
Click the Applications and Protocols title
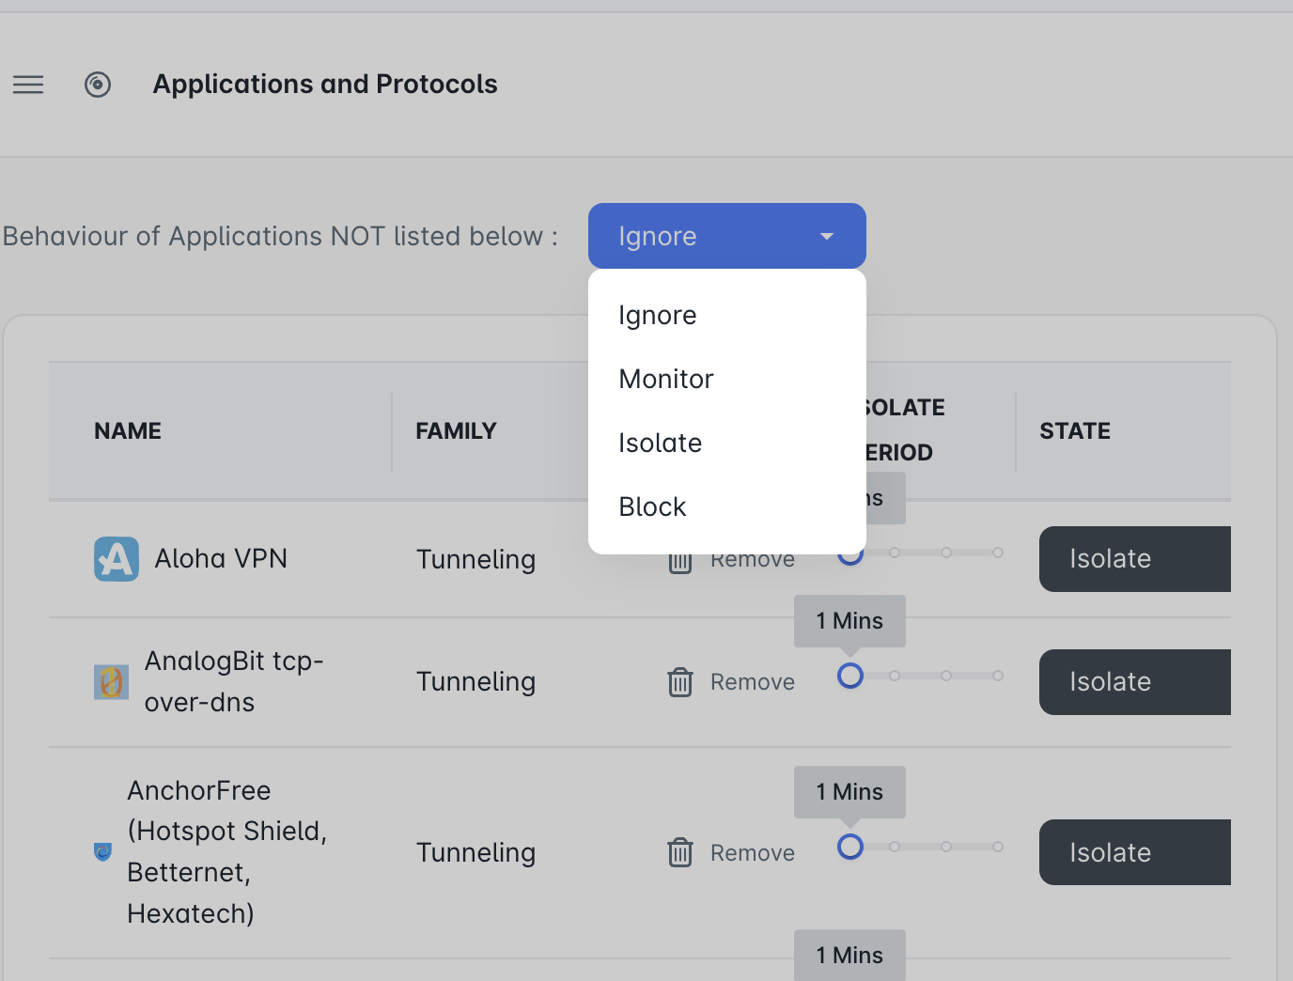(x=325, y=85)
